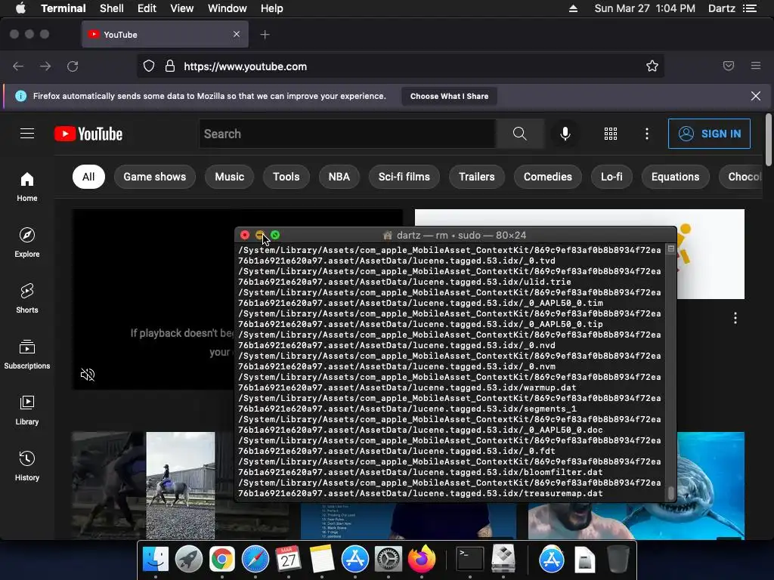Screen dimensions: 774x580
Task: Open the horse riding video thumbnail
Action: pos(180,486)
